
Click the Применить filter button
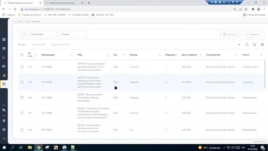pos(252,34)
